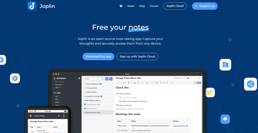
Task: Click the butterfly icon in the navigation bar
Action: pos(121,6)
